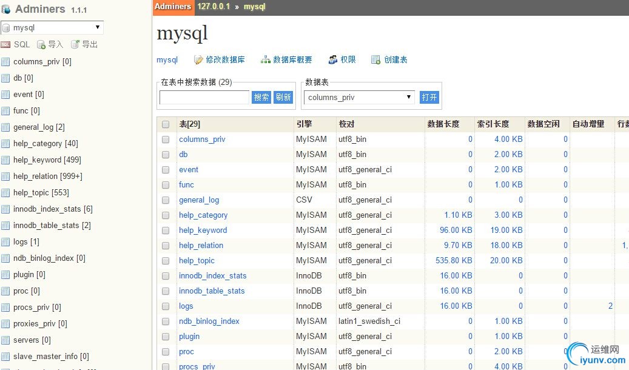The height and width of the screenshot is (370, 629).
Task: Open ndb_binlog_index link in main list
Action: 209,321
